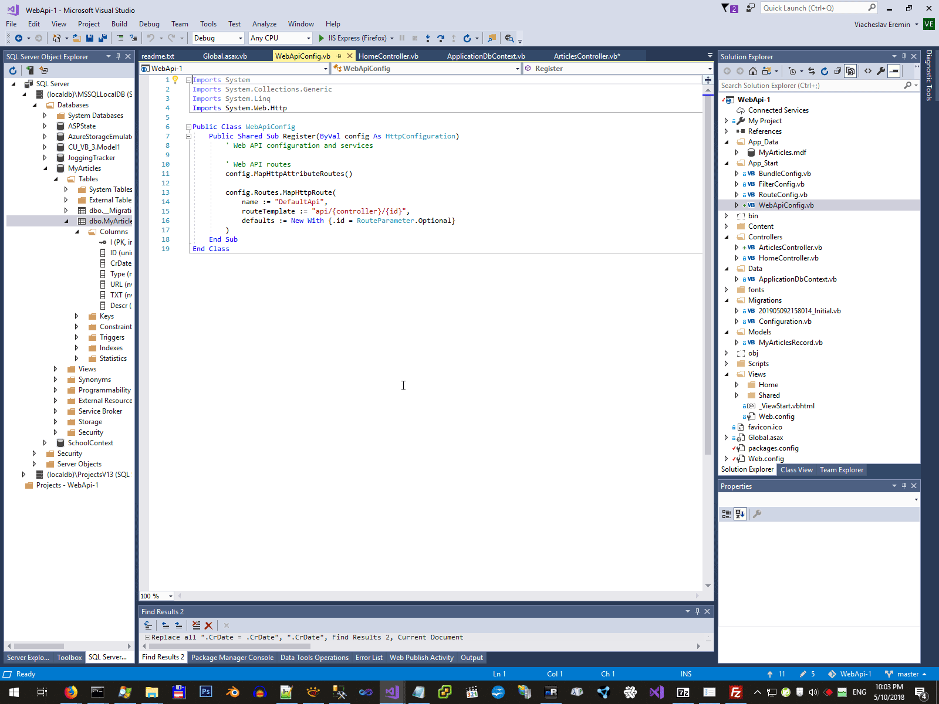Viewport: 939px width, 704px height.
Task: Switch to the HomeController.vb tab
Action: click(388, 56)
